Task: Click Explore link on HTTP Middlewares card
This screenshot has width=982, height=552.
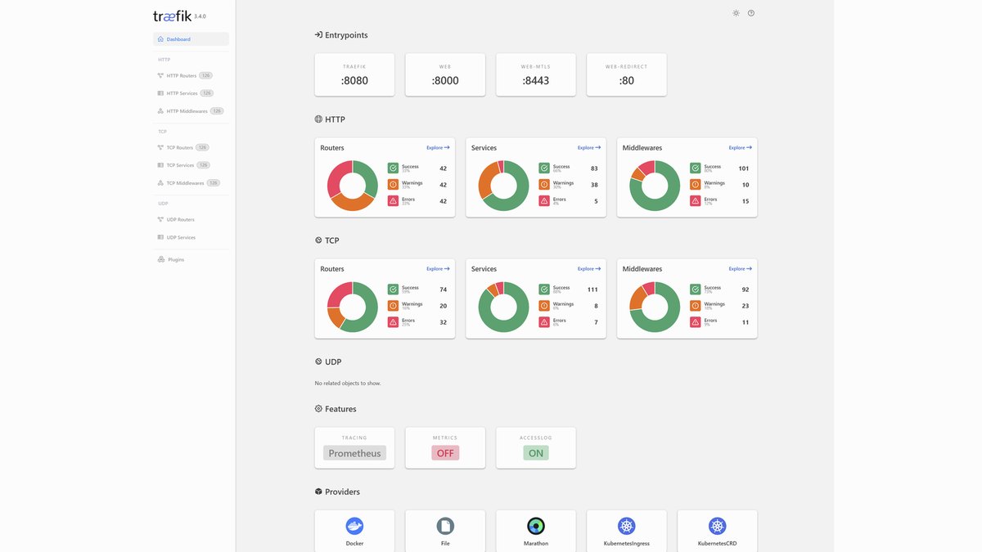Action: (740, 148)
